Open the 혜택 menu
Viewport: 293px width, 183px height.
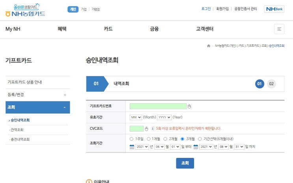coord(62,29)
